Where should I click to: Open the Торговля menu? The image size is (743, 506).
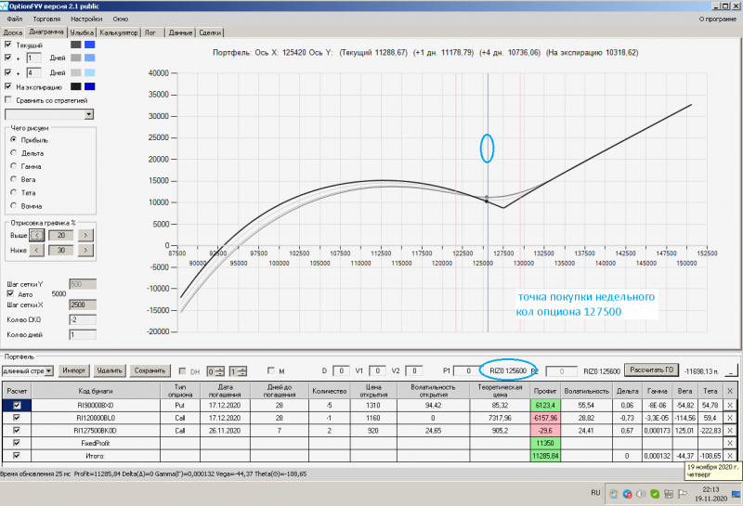tap(46, 19)
